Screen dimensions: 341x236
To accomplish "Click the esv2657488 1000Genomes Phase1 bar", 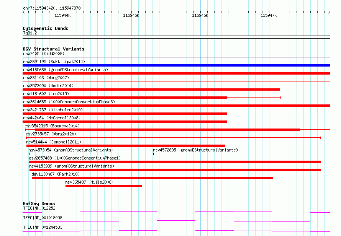I will tap(175, 162).
